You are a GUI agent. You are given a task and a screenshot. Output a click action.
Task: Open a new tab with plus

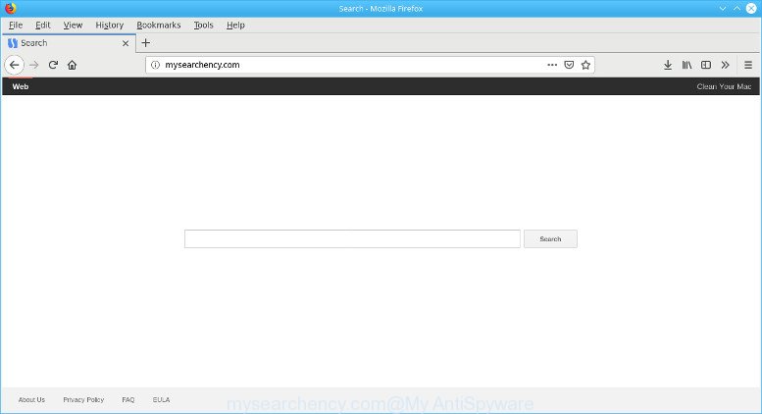(x=145, y=43)
